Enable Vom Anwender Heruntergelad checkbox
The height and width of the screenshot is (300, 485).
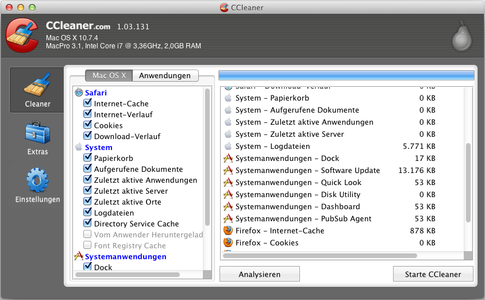(87, 234)
